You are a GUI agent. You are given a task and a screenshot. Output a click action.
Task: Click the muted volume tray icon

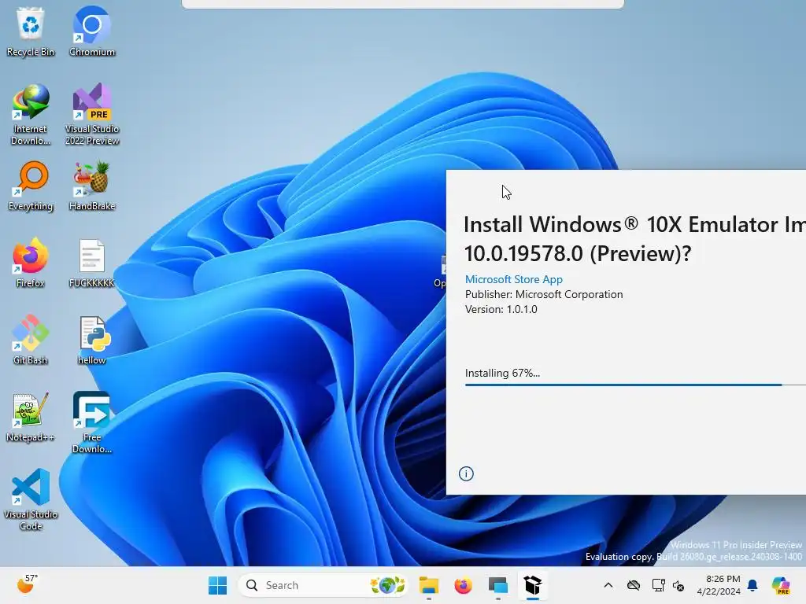pyautogui.click(x=678, y=585)
